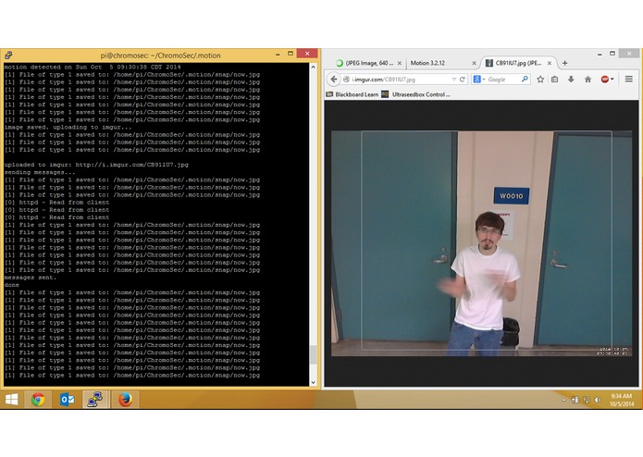Open the Windows Start button
This screenshot has width=643, height=457.
pyautogui.click(x=11, y=400)
